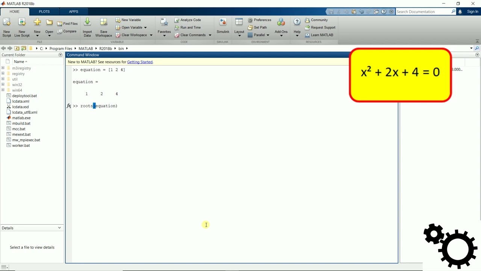The height and width of the screenshot is (271, 481).
Task: Minimize the toolstrip with collapse arrow
Action: 477,41
